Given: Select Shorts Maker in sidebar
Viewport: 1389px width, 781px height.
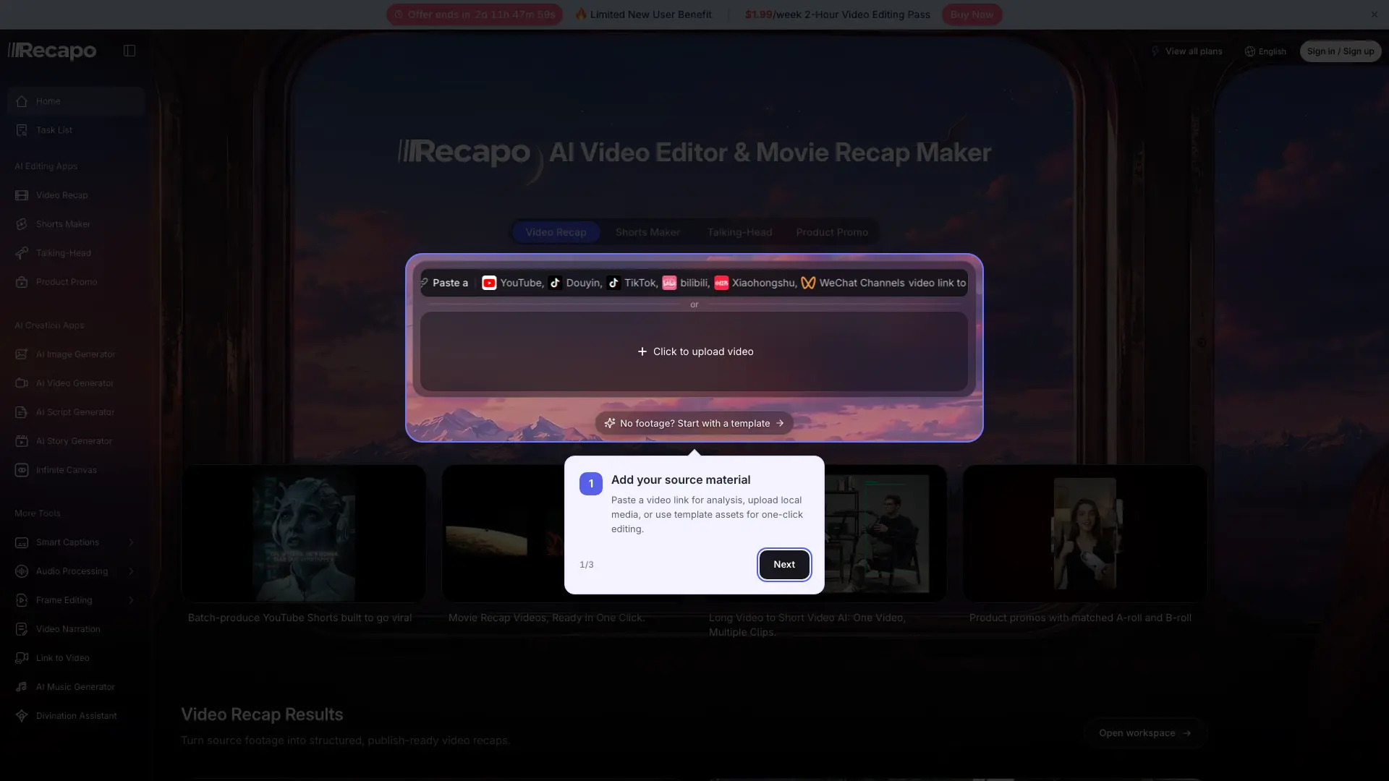Looking at the screenshot, I should pyautogui.click(x=76, y=224).
